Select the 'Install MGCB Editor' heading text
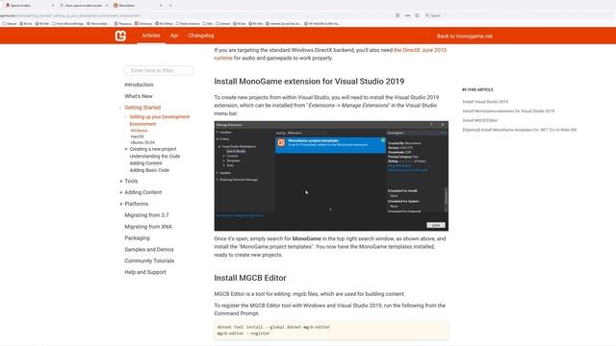This screenshot has height=346, width=616. 250,278
